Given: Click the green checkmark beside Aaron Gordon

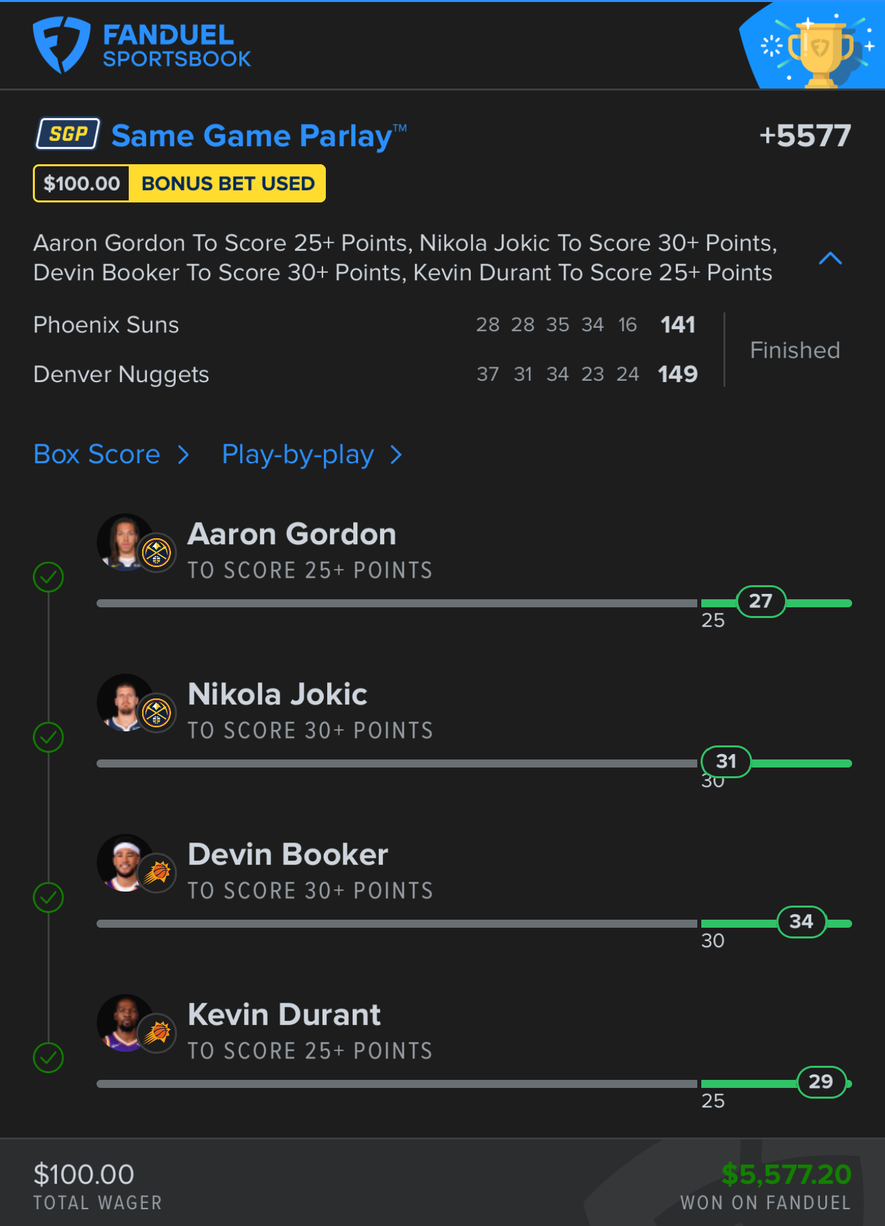Looking at the screenshot, I should click(48, 577).
